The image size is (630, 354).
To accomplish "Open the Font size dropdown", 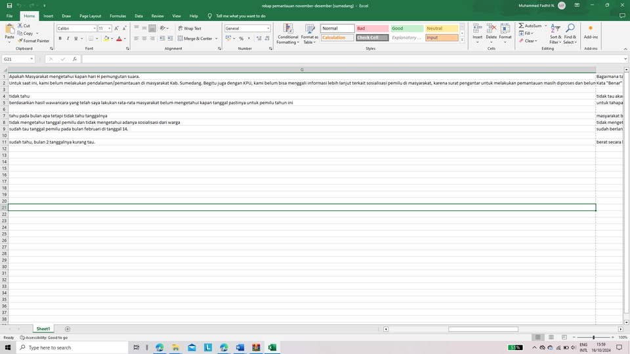I will pyautogui.click(x=110, y=28).
